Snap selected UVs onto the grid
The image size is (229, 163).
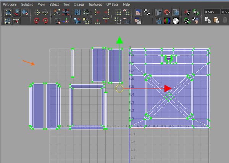(x=86, y=13)
